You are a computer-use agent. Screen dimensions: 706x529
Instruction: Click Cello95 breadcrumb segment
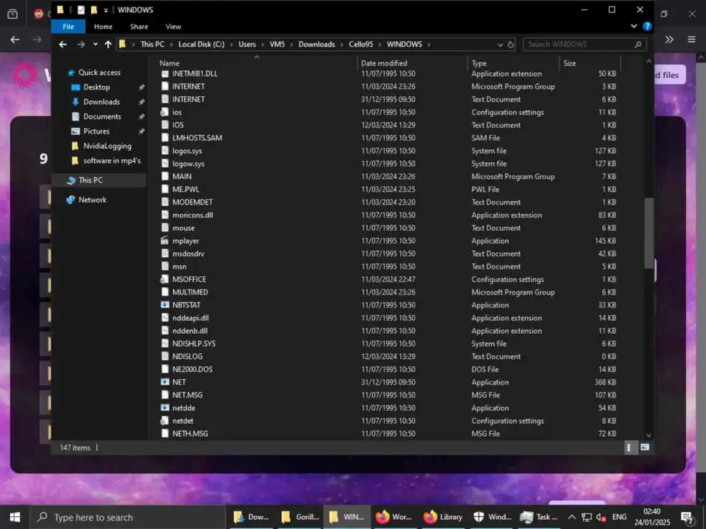pos(360,45)
